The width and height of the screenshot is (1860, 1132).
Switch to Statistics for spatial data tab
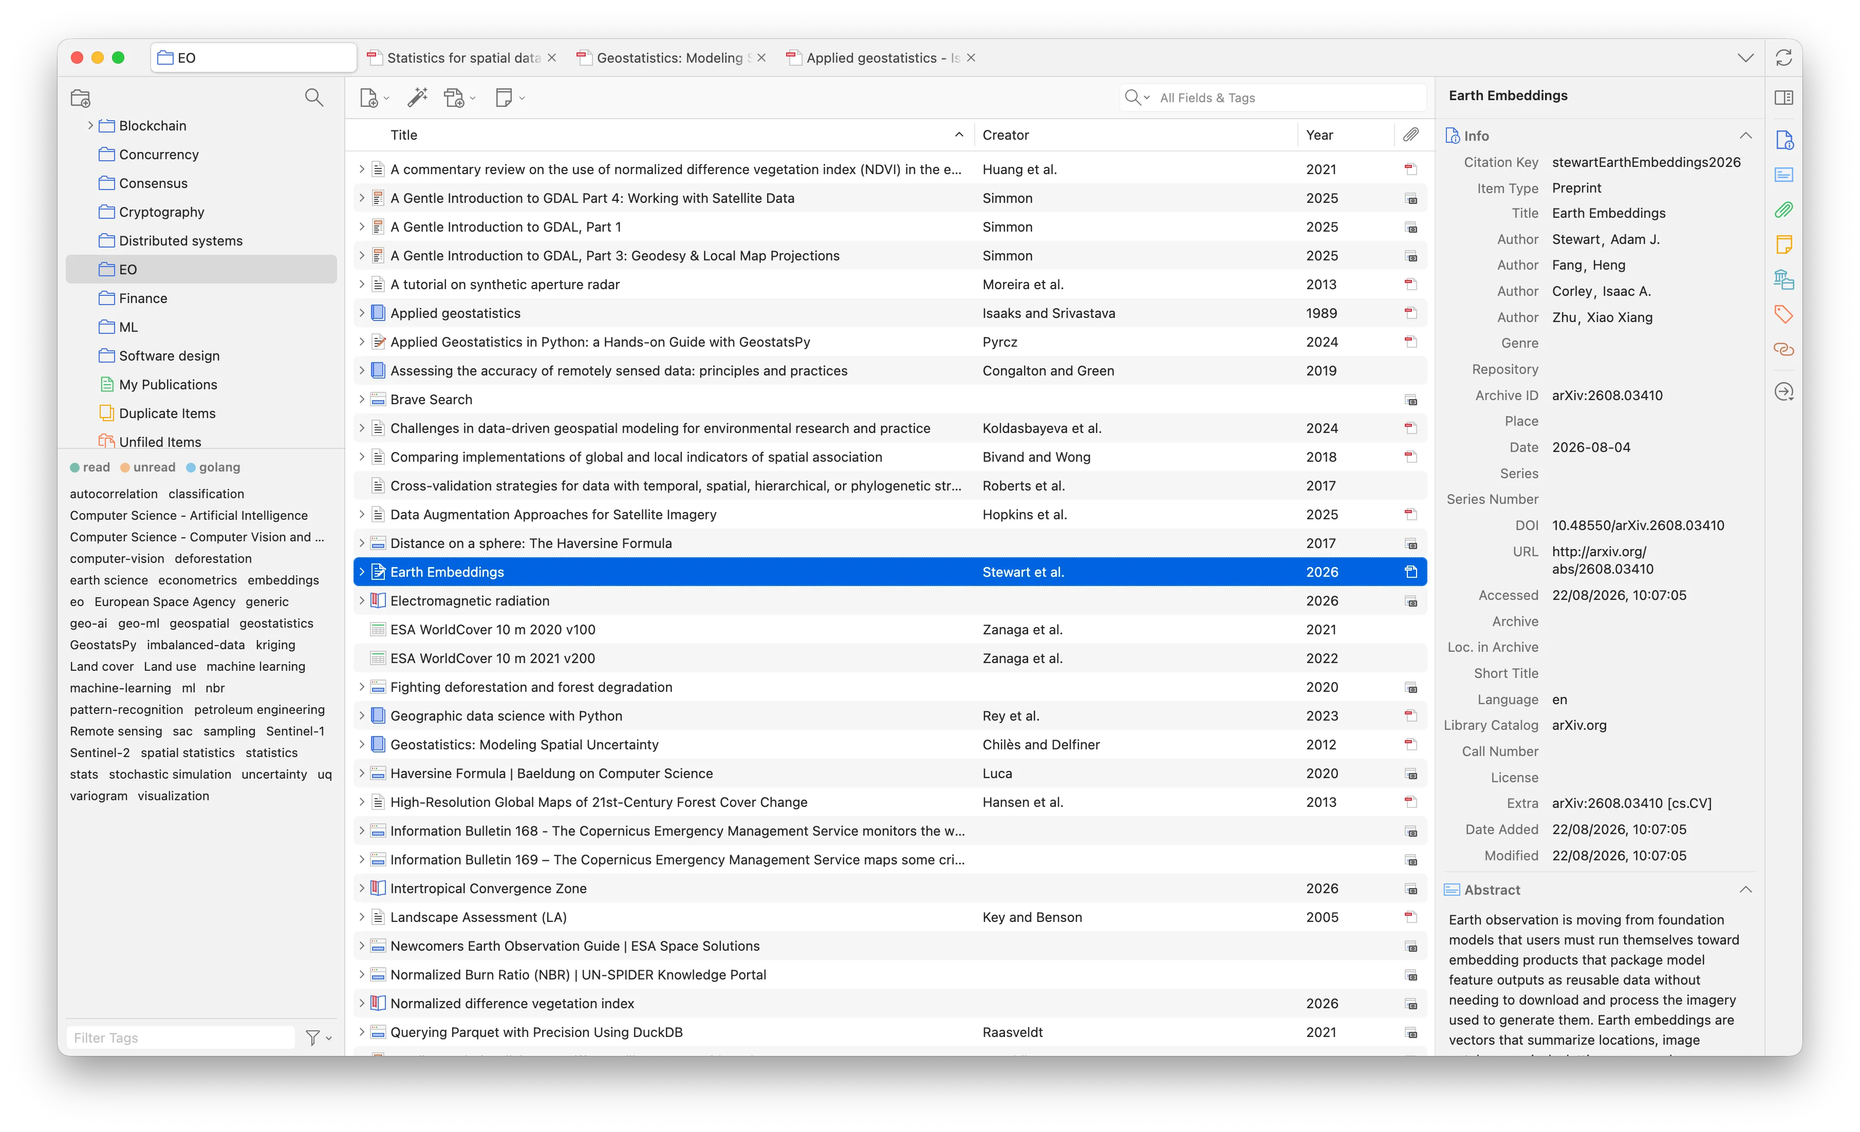[463, 58]
